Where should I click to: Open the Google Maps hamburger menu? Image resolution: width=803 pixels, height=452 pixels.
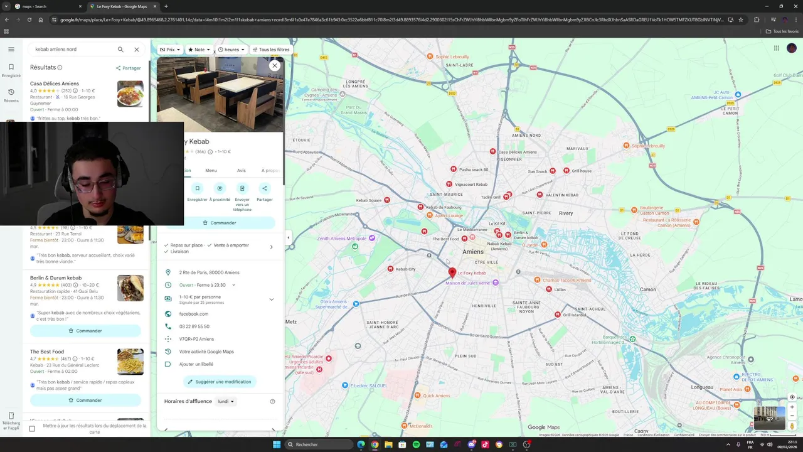11,49
